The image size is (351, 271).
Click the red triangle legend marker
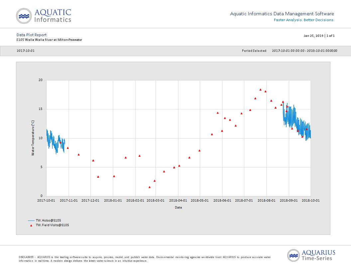[31, 226]
